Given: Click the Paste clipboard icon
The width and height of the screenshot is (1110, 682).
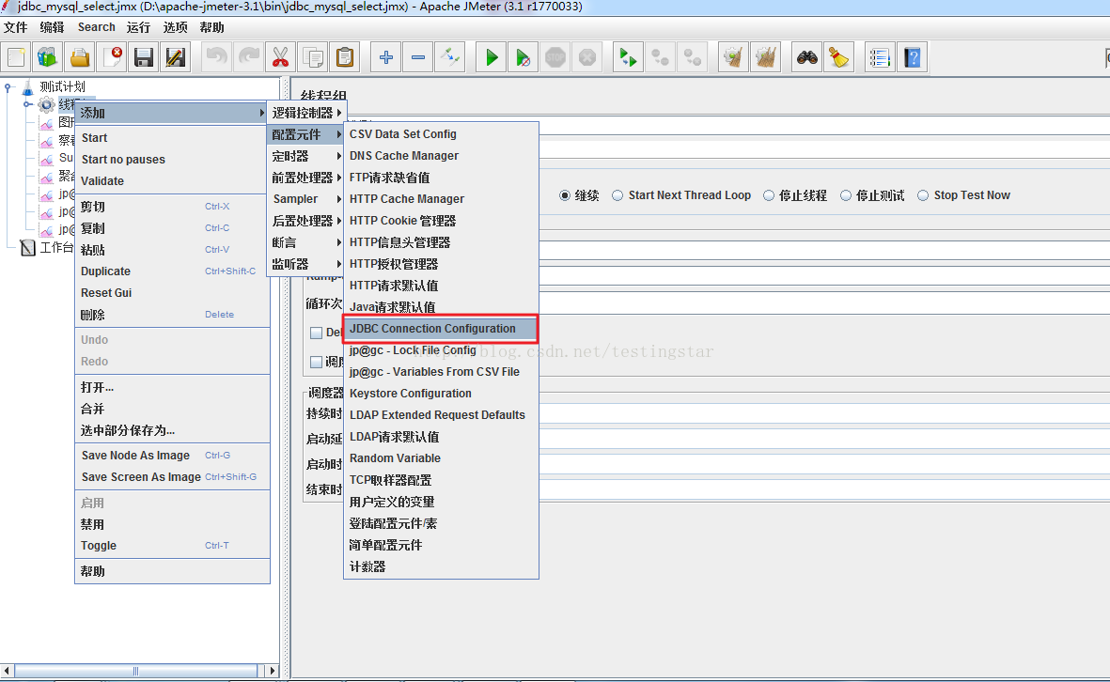Looking at the screenshot, I should point(345,57).
